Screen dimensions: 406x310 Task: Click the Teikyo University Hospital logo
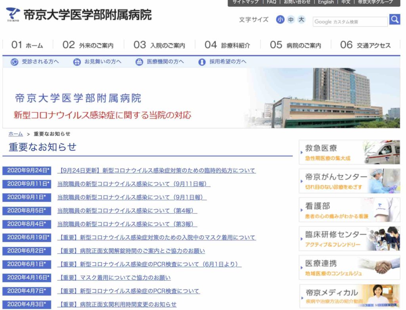(x=79, y=15)
